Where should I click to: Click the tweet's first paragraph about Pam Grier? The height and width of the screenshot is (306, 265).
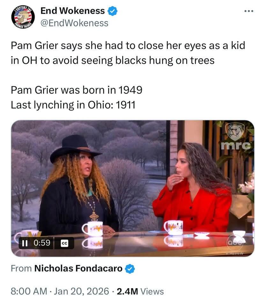[x=128, y=53]
